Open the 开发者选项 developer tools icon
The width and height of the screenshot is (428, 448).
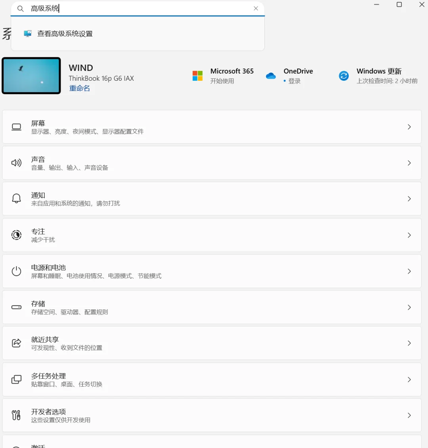(16, 415)
